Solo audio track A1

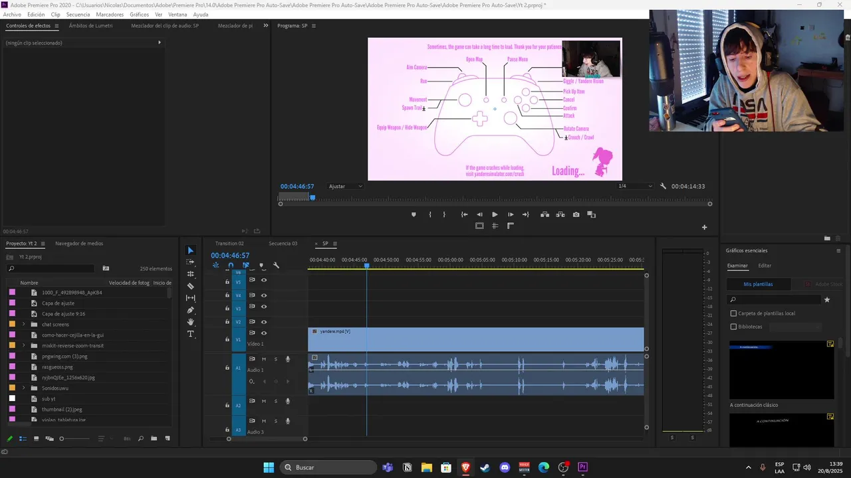[x=276, y=359]
